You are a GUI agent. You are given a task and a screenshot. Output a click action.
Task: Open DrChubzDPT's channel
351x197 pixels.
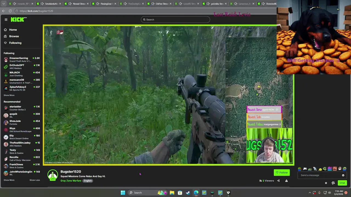tap(22, 66)
